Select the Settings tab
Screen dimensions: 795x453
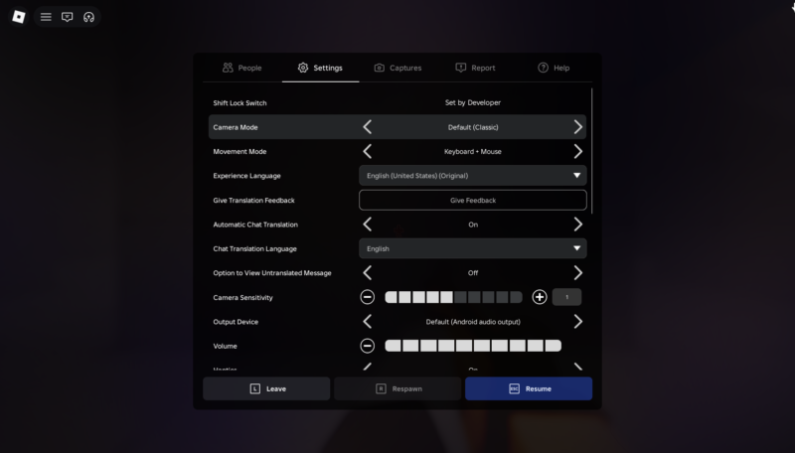(x=320, y=68)
